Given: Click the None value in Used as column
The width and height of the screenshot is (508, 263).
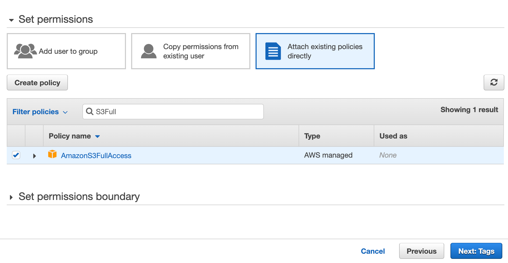Looking at the screenshot, I should point(388,155).
